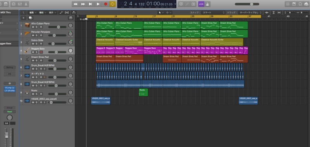Click the VSQSE_0652_sea_wave5 audio track icon

[x=27, y=101]
